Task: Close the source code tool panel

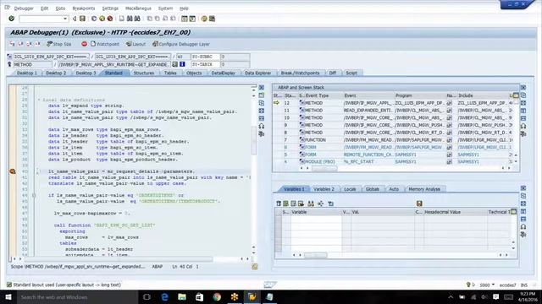Action: (262, 88)
